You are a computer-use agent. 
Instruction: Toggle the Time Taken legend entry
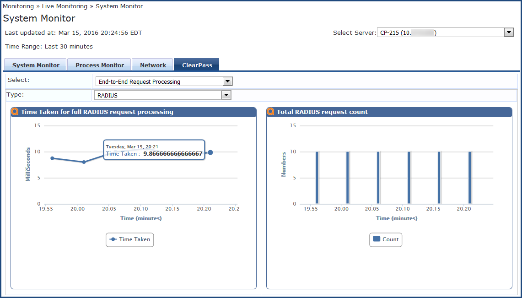click(130, 239)
